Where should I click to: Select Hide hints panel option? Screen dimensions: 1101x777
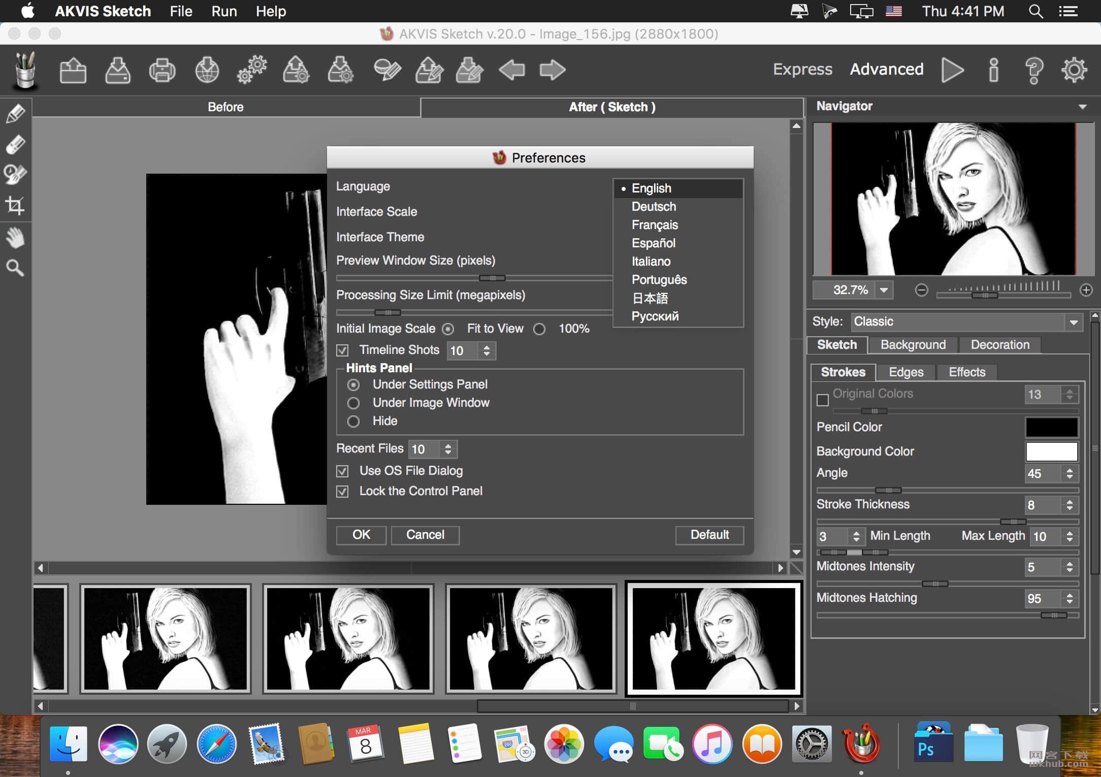tap(353, 422)
